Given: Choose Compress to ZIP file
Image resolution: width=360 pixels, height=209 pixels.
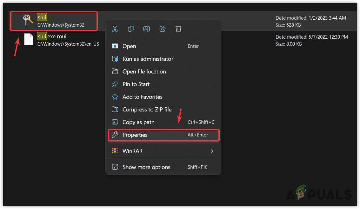Looking at the screenshot, I should (x=147, y=110).
